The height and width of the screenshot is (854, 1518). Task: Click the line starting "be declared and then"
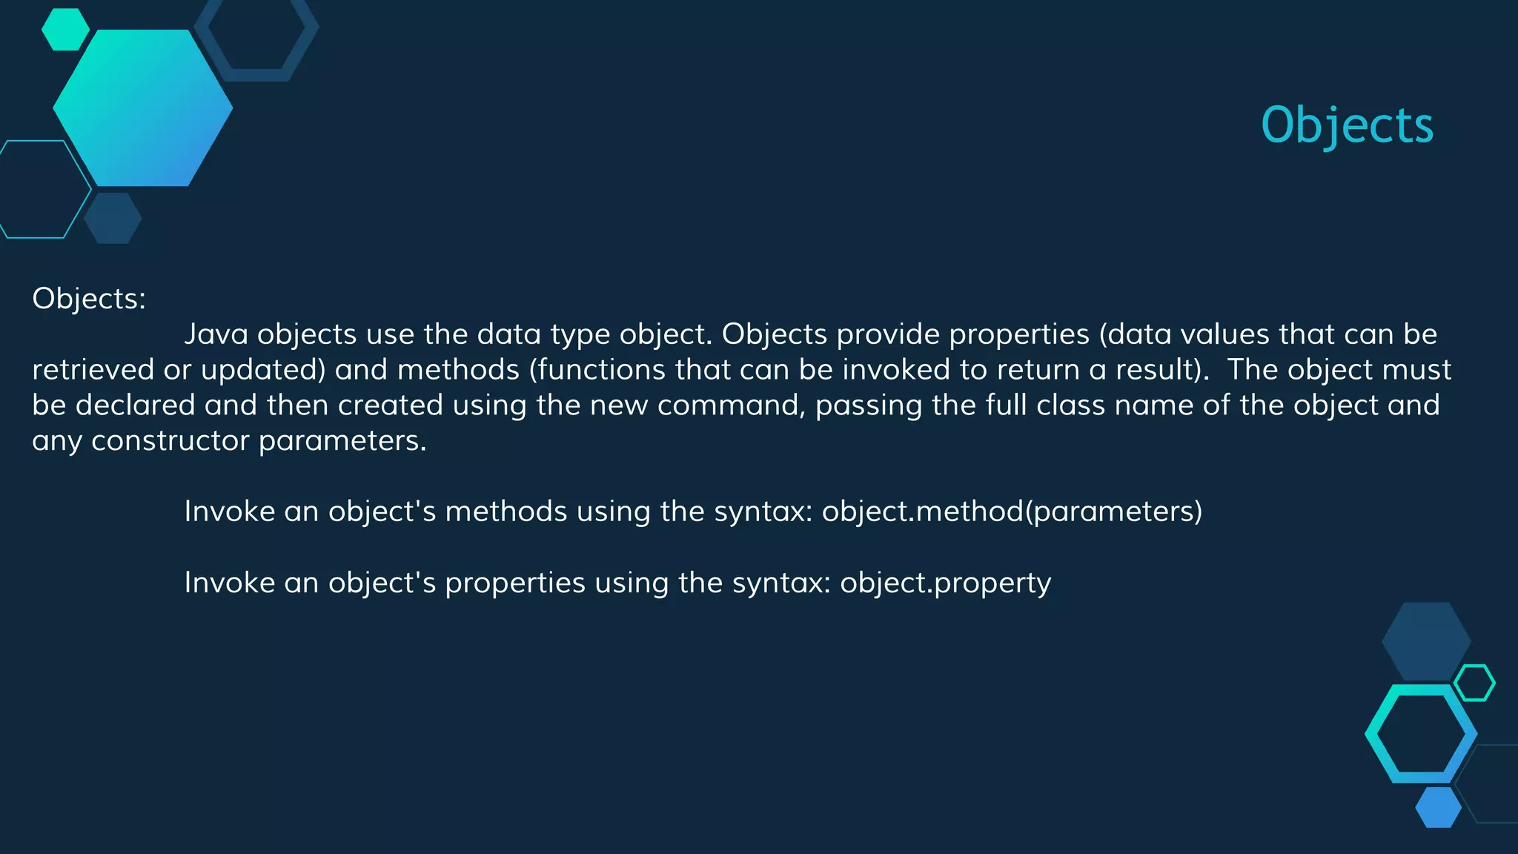point(735,406)
